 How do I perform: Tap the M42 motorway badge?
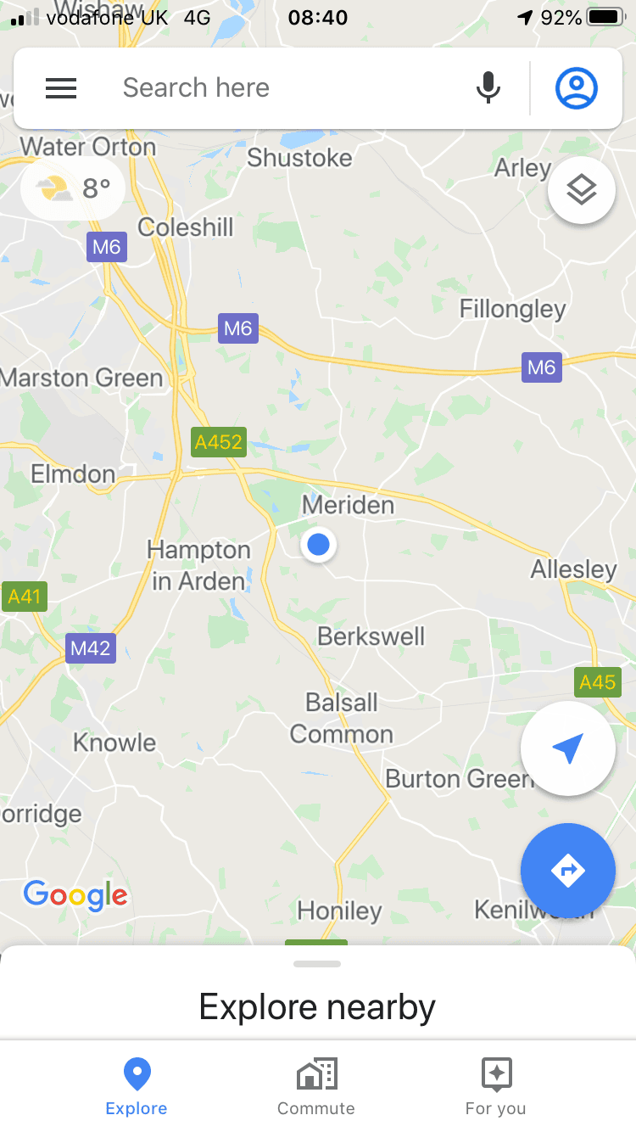coord(91,648)
